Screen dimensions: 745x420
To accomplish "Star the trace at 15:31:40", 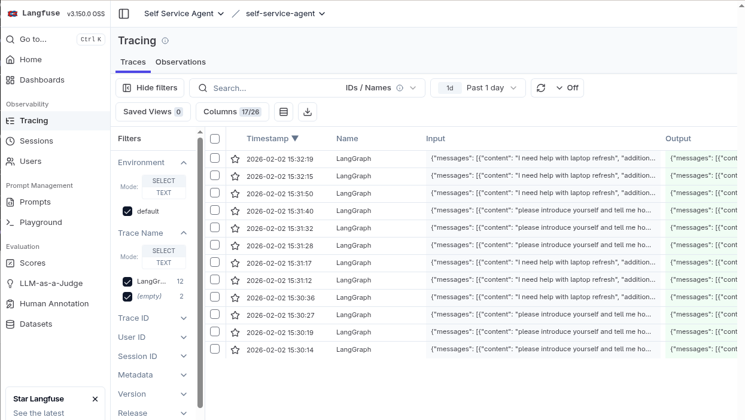I will tap(235, 211).
